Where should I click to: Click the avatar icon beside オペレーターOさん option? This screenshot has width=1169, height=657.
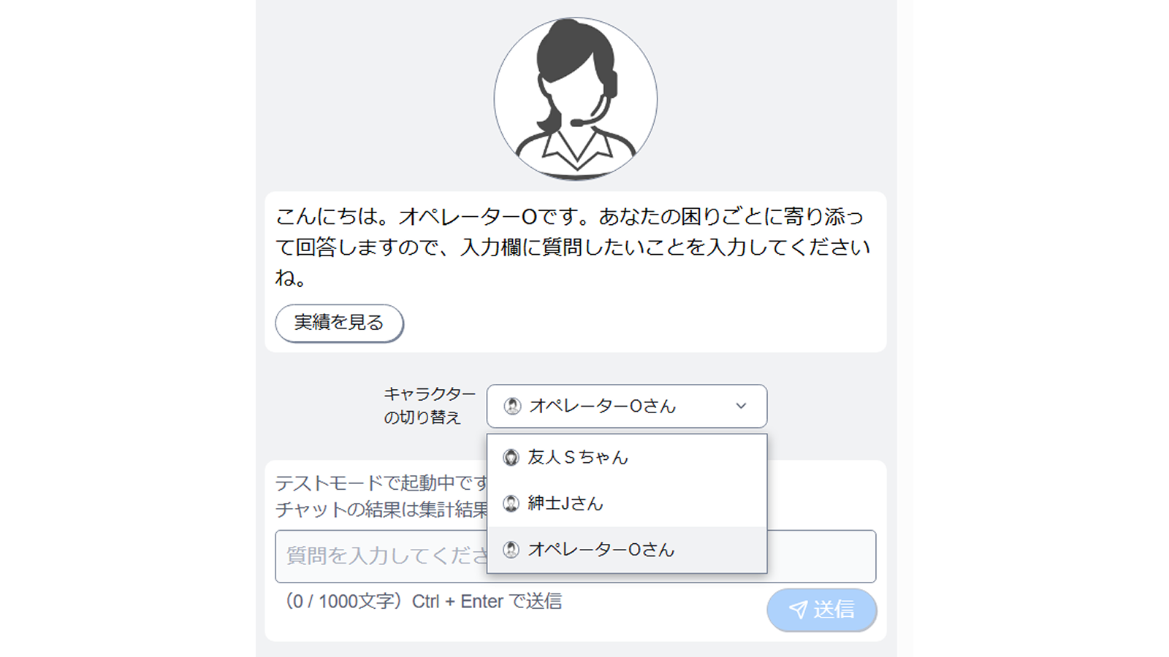511,550
